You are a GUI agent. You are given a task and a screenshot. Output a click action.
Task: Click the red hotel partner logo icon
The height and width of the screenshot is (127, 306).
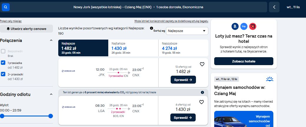[253, 26]
